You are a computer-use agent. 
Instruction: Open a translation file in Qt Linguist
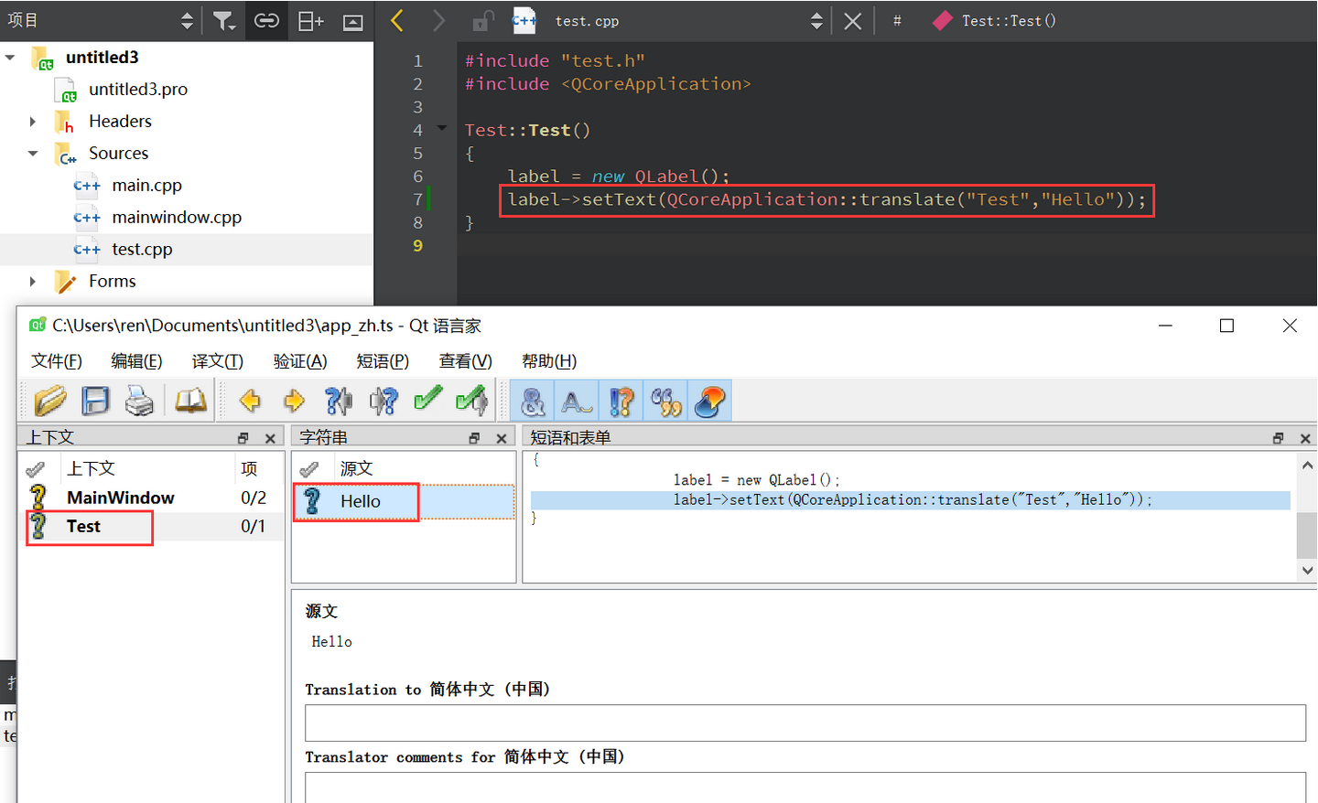click(x=49, y=401)
